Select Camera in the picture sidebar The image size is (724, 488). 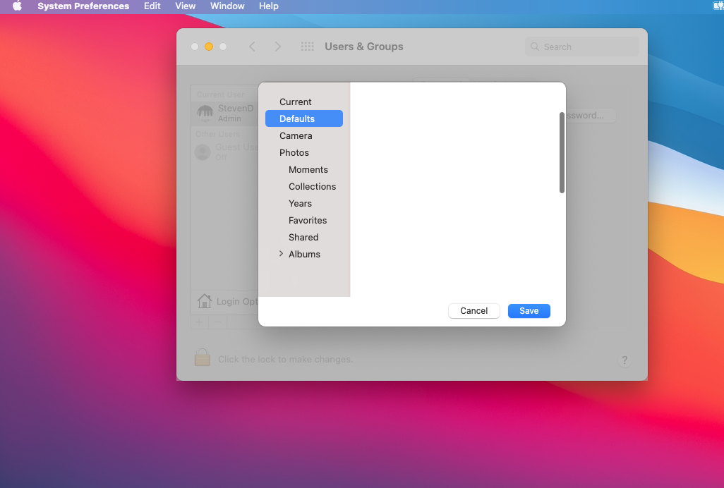(x=304, y=135)
